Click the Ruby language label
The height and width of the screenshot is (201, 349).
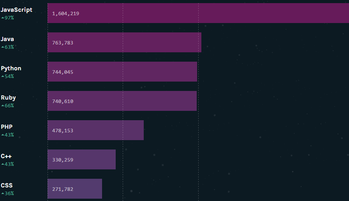(8, 98)
